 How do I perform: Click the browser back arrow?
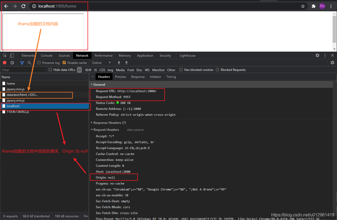6,6
